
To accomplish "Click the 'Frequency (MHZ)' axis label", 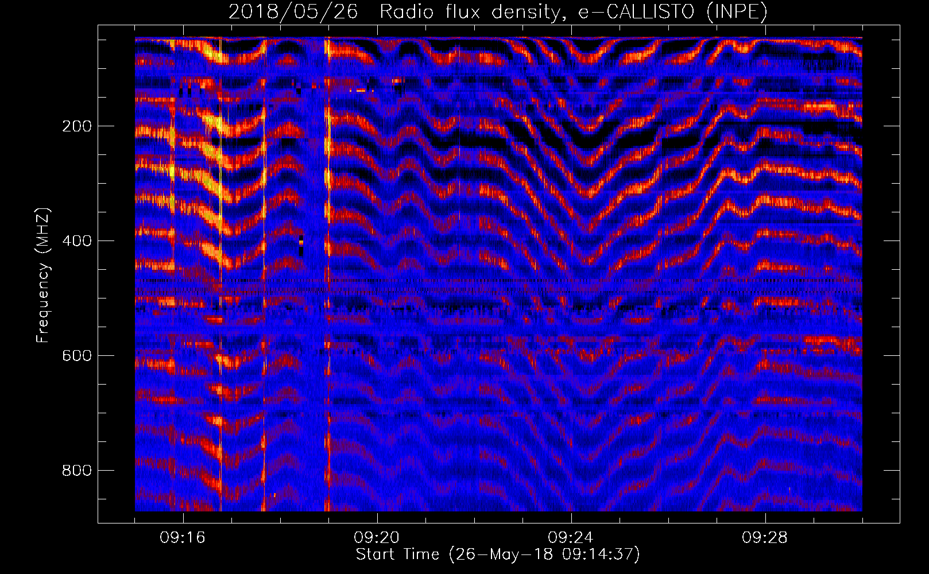I will [43, 276].
